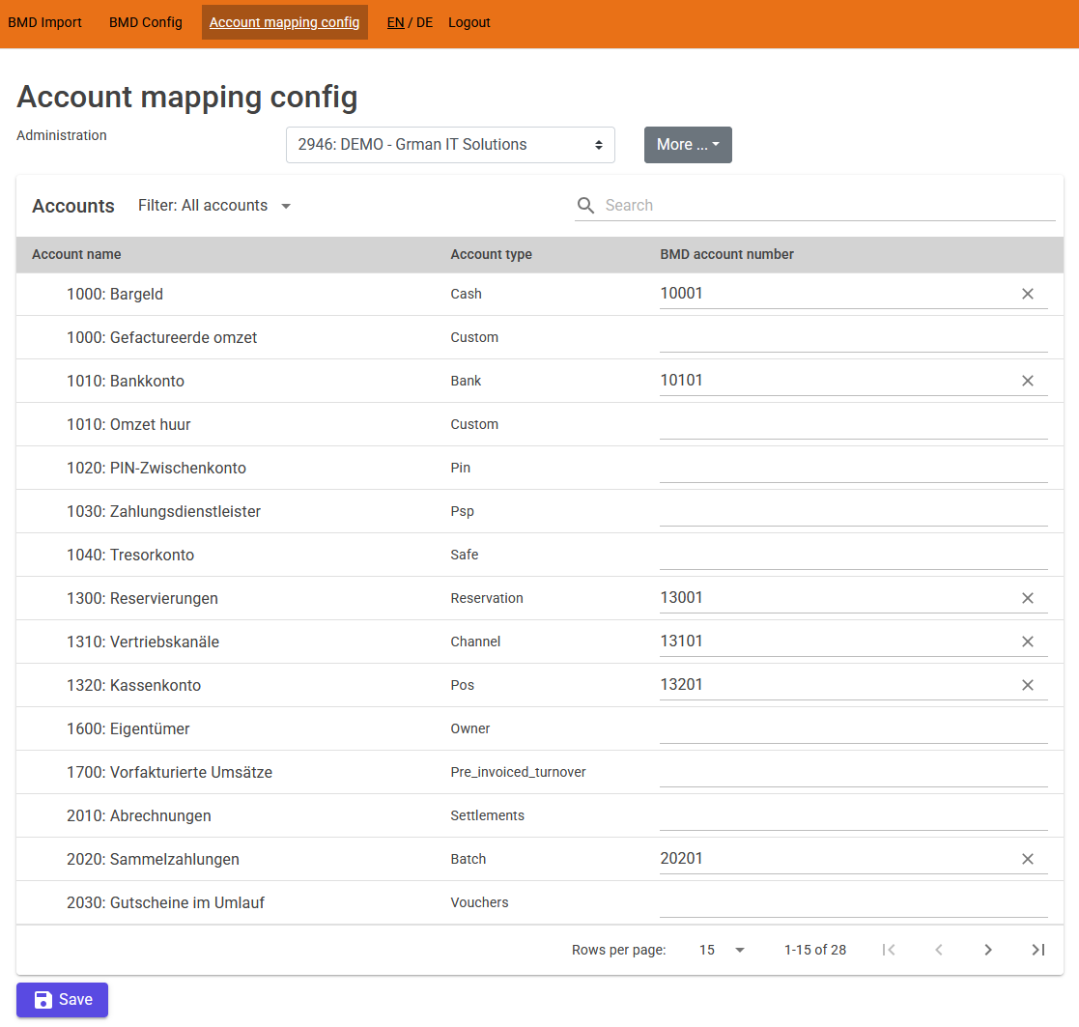The height and width of the screenshot is (1027, 1079).
Task: Fill BMD number for Vorfakturierte Umsätze
Action: click(x=853, y=772)
